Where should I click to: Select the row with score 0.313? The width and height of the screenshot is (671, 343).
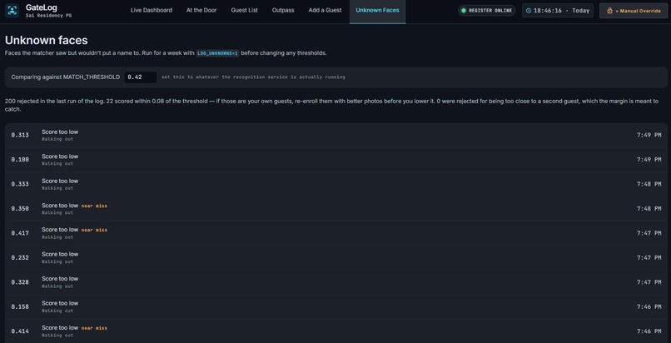(x=336, y=135)
